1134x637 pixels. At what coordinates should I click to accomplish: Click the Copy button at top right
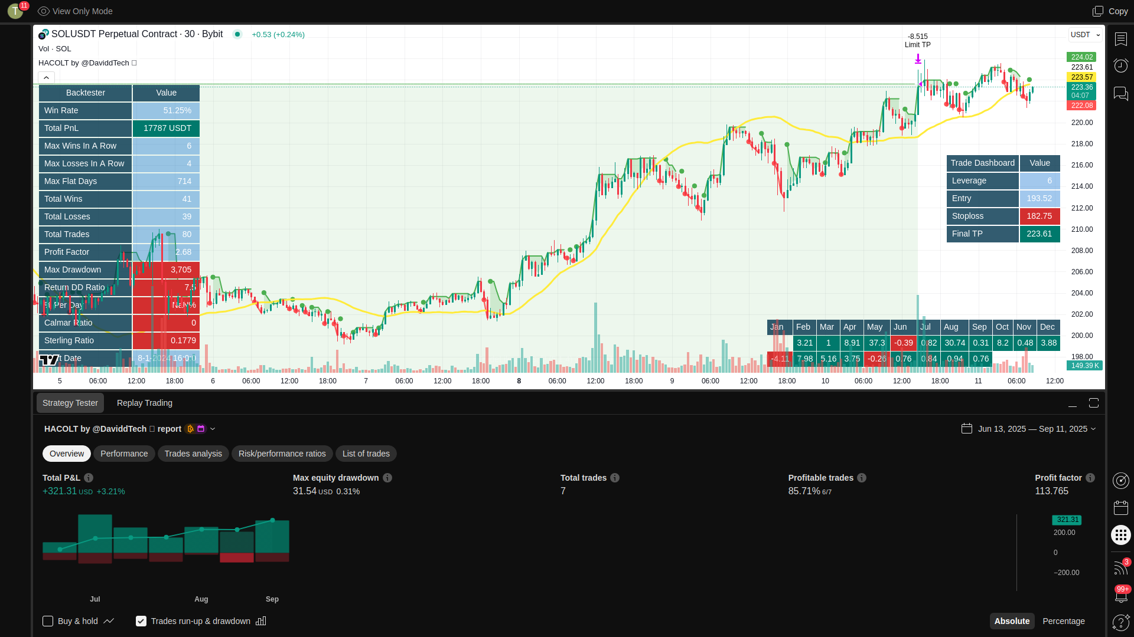coord(1110,11)
